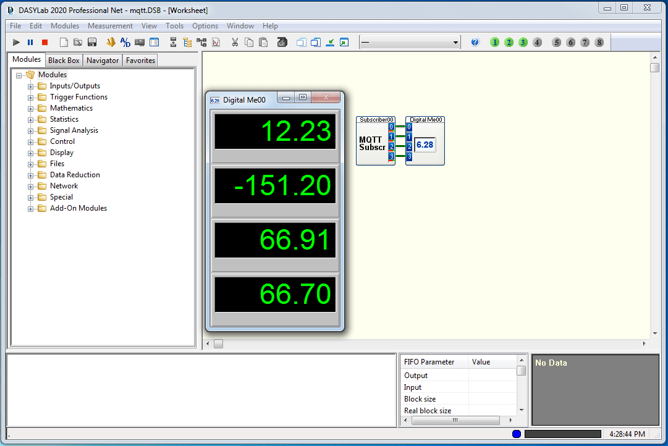Switch to the Black Box tab
This screenshot has height=446, width=668.
[64, 61]
